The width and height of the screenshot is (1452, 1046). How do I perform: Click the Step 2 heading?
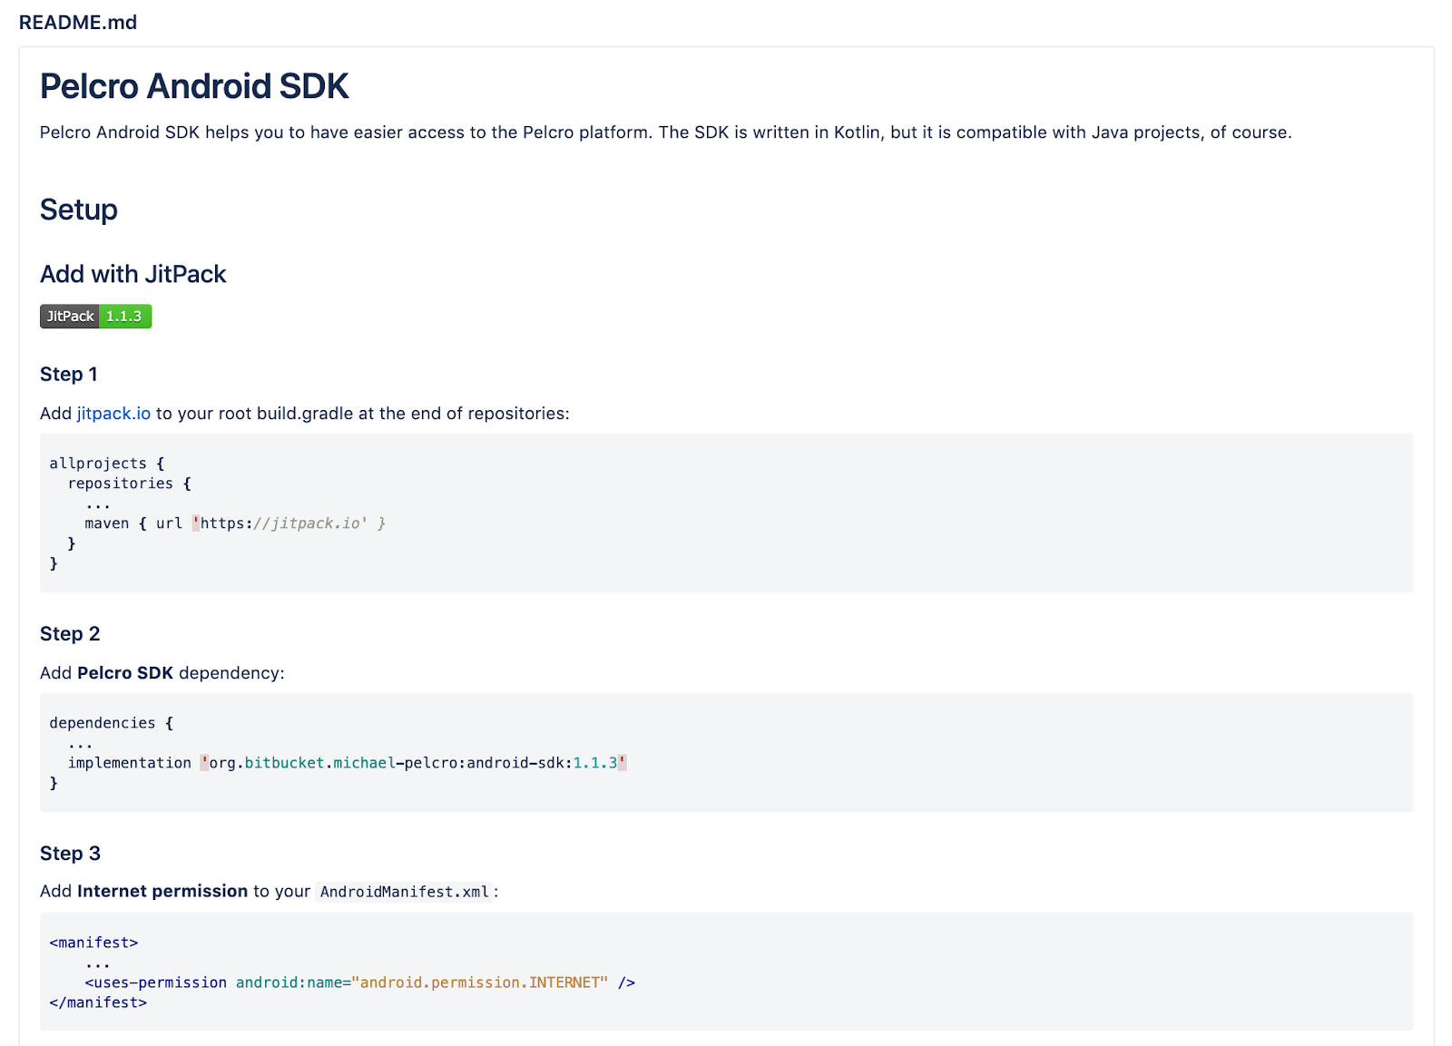(70, 634)
